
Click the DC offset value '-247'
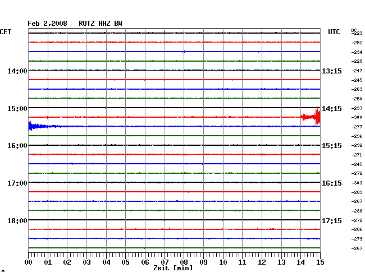(x=357, y=71)
